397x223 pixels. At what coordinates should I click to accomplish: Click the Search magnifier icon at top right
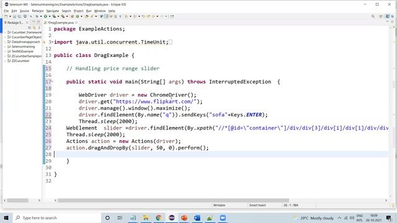point(373,17)
